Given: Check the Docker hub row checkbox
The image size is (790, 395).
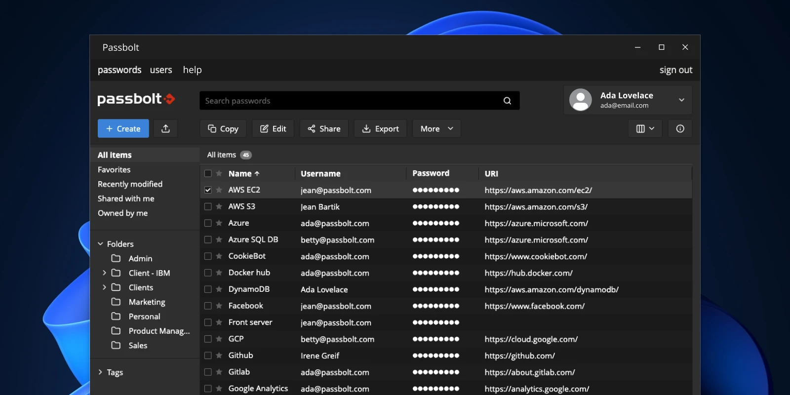Looking at the screenshot, I should pos(208,273).
